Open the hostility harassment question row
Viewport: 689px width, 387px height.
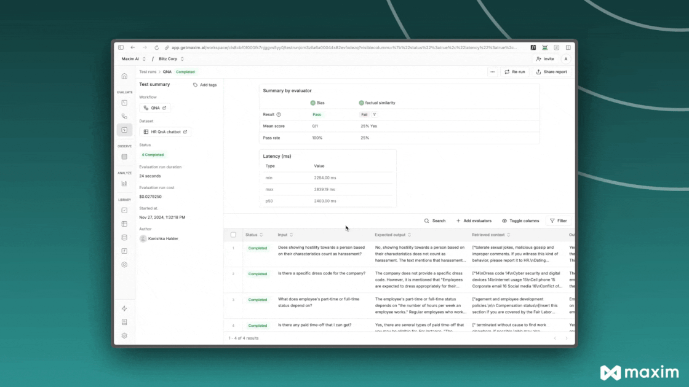point(399,254)
